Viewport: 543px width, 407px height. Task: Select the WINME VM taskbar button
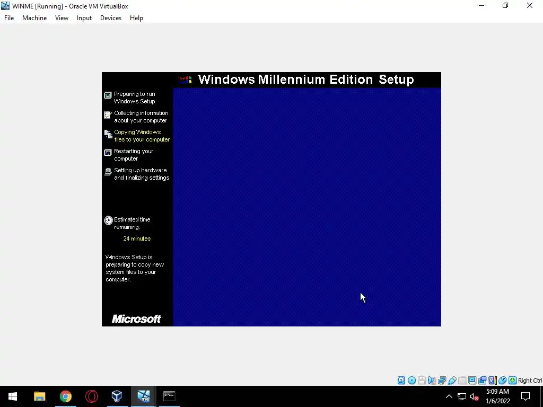click(143, 396)
